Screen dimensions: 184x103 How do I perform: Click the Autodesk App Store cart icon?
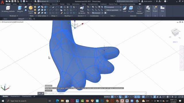157,1
